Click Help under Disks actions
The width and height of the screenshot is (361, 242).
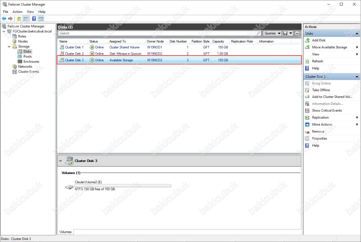coord(316,68)
